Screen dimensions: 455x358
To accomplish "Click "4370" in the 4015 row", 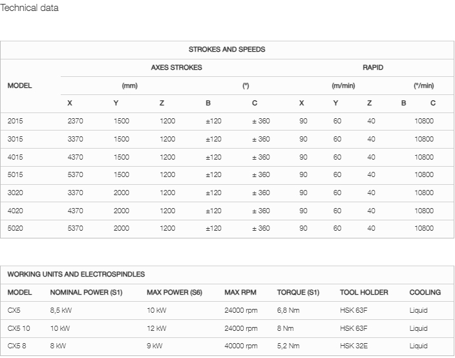I will click(75, 157).
